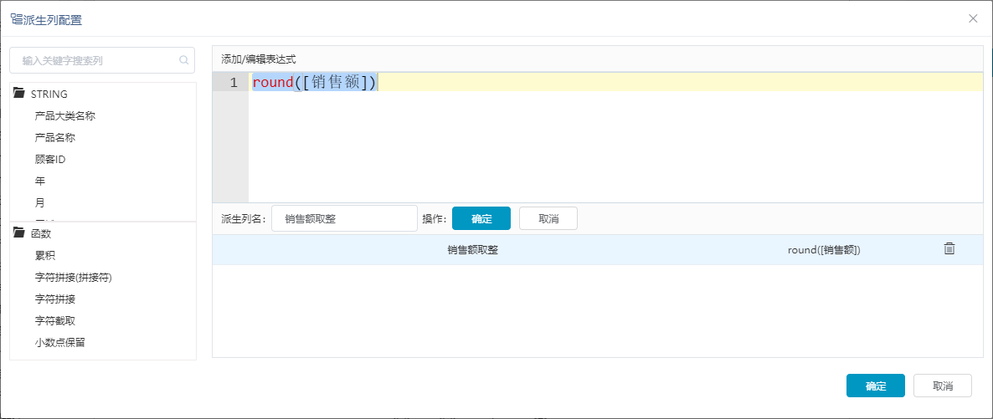Image resolution: width=993 pixels, height=419 pixels.
Task: Select the 顾客ID column
Action: (50, 160)
